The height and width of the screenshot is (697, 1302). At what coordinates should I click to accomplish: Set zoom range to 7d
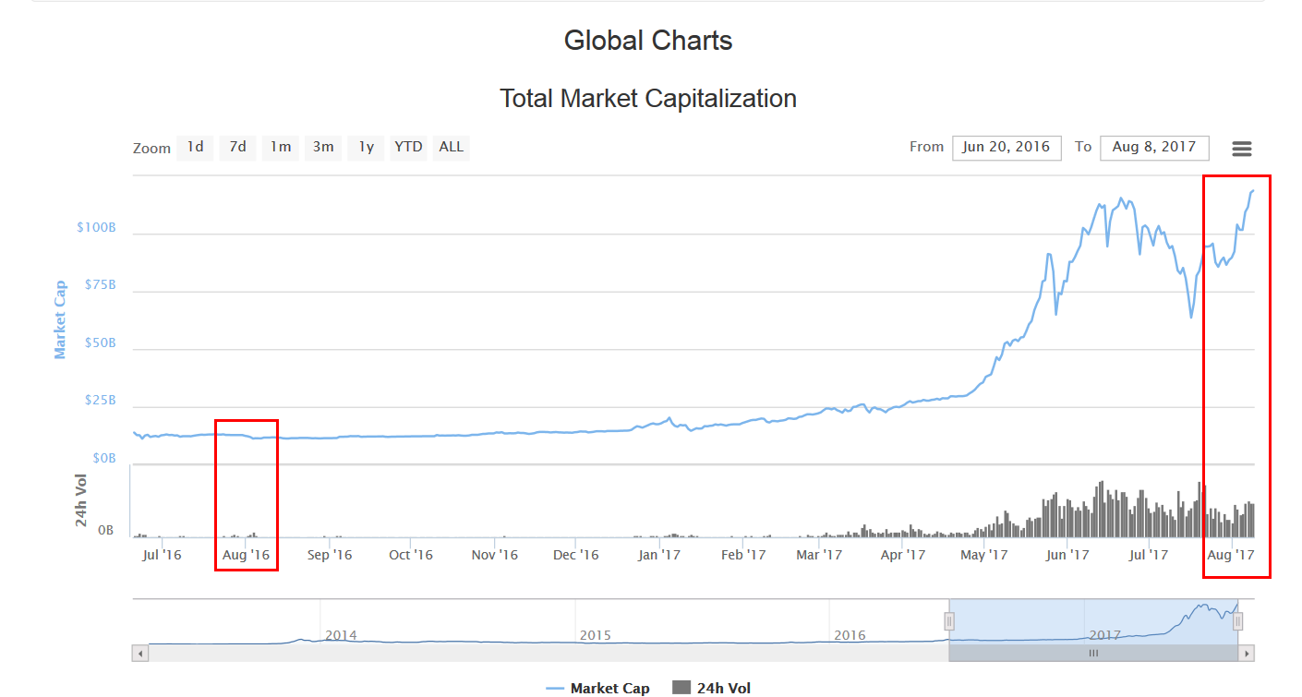tap(238, 148)
